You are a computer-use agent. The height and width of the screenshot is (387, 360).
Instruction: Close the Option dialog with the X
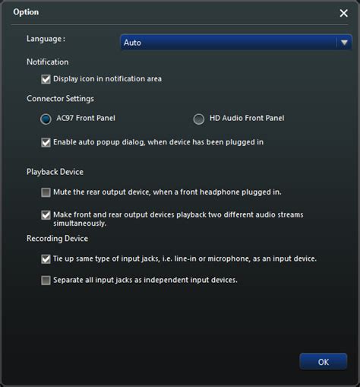pos(343,13)
